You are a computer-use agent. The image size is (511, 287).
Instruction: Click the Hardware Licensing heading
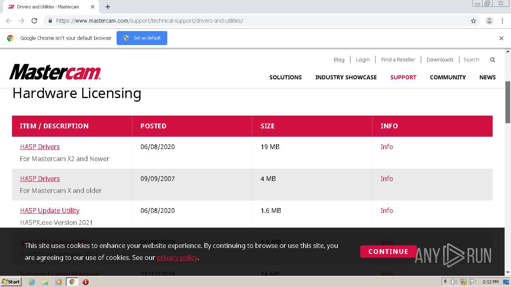pyautogui.click(x=77, y=93)
